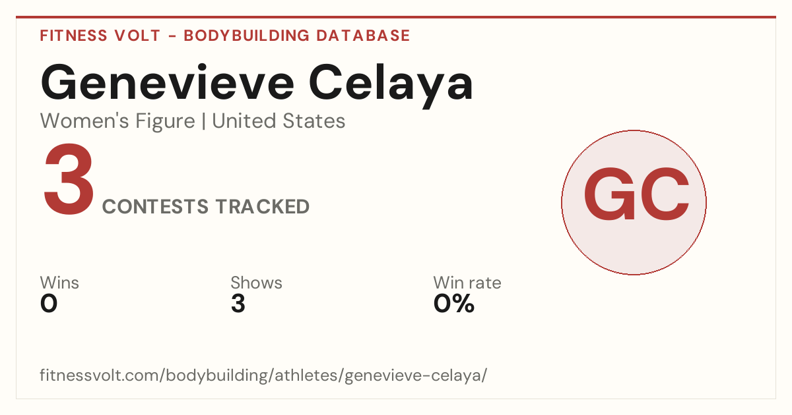Select the FITNESS VOLT header text
The image size is (792, 415).
100,36
